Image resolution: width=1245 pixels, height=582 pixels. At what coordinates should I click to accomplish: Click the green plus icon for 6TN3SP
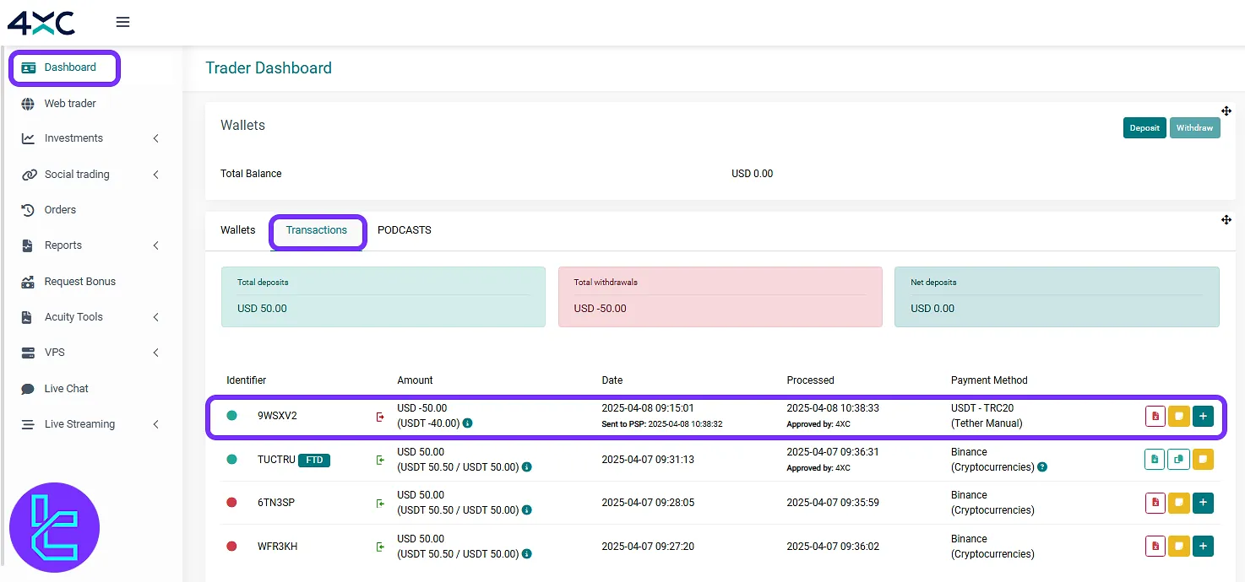pyautogui.click(x=1204, y=503)
